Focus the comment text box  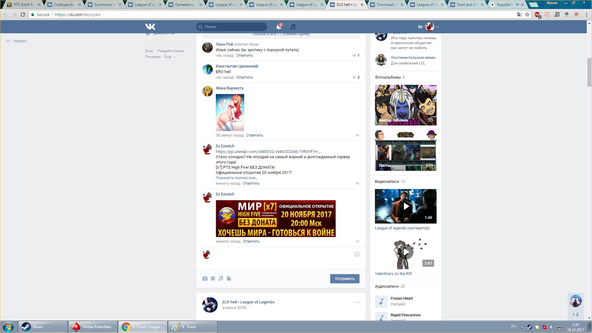(x=282, y=258)
